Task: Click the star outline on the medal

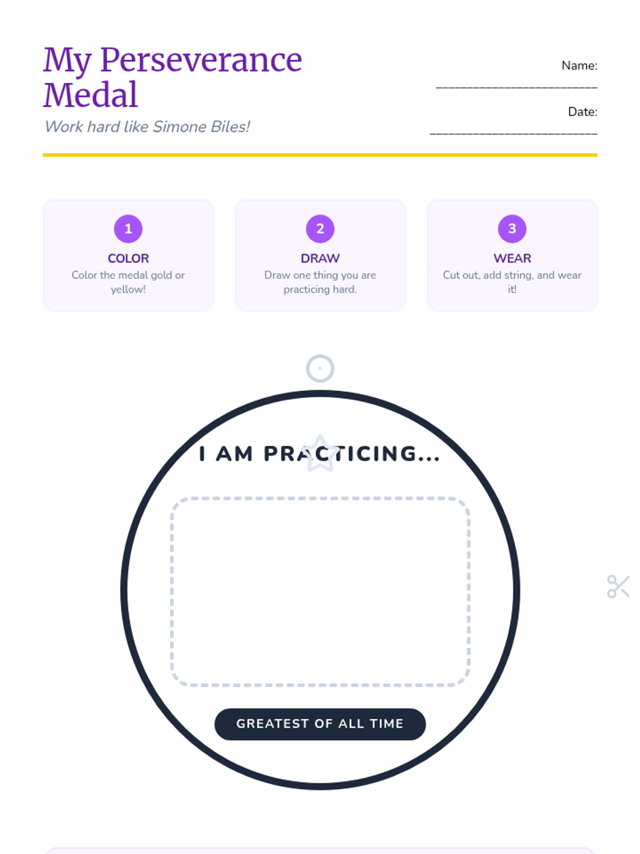Action: 320,454
